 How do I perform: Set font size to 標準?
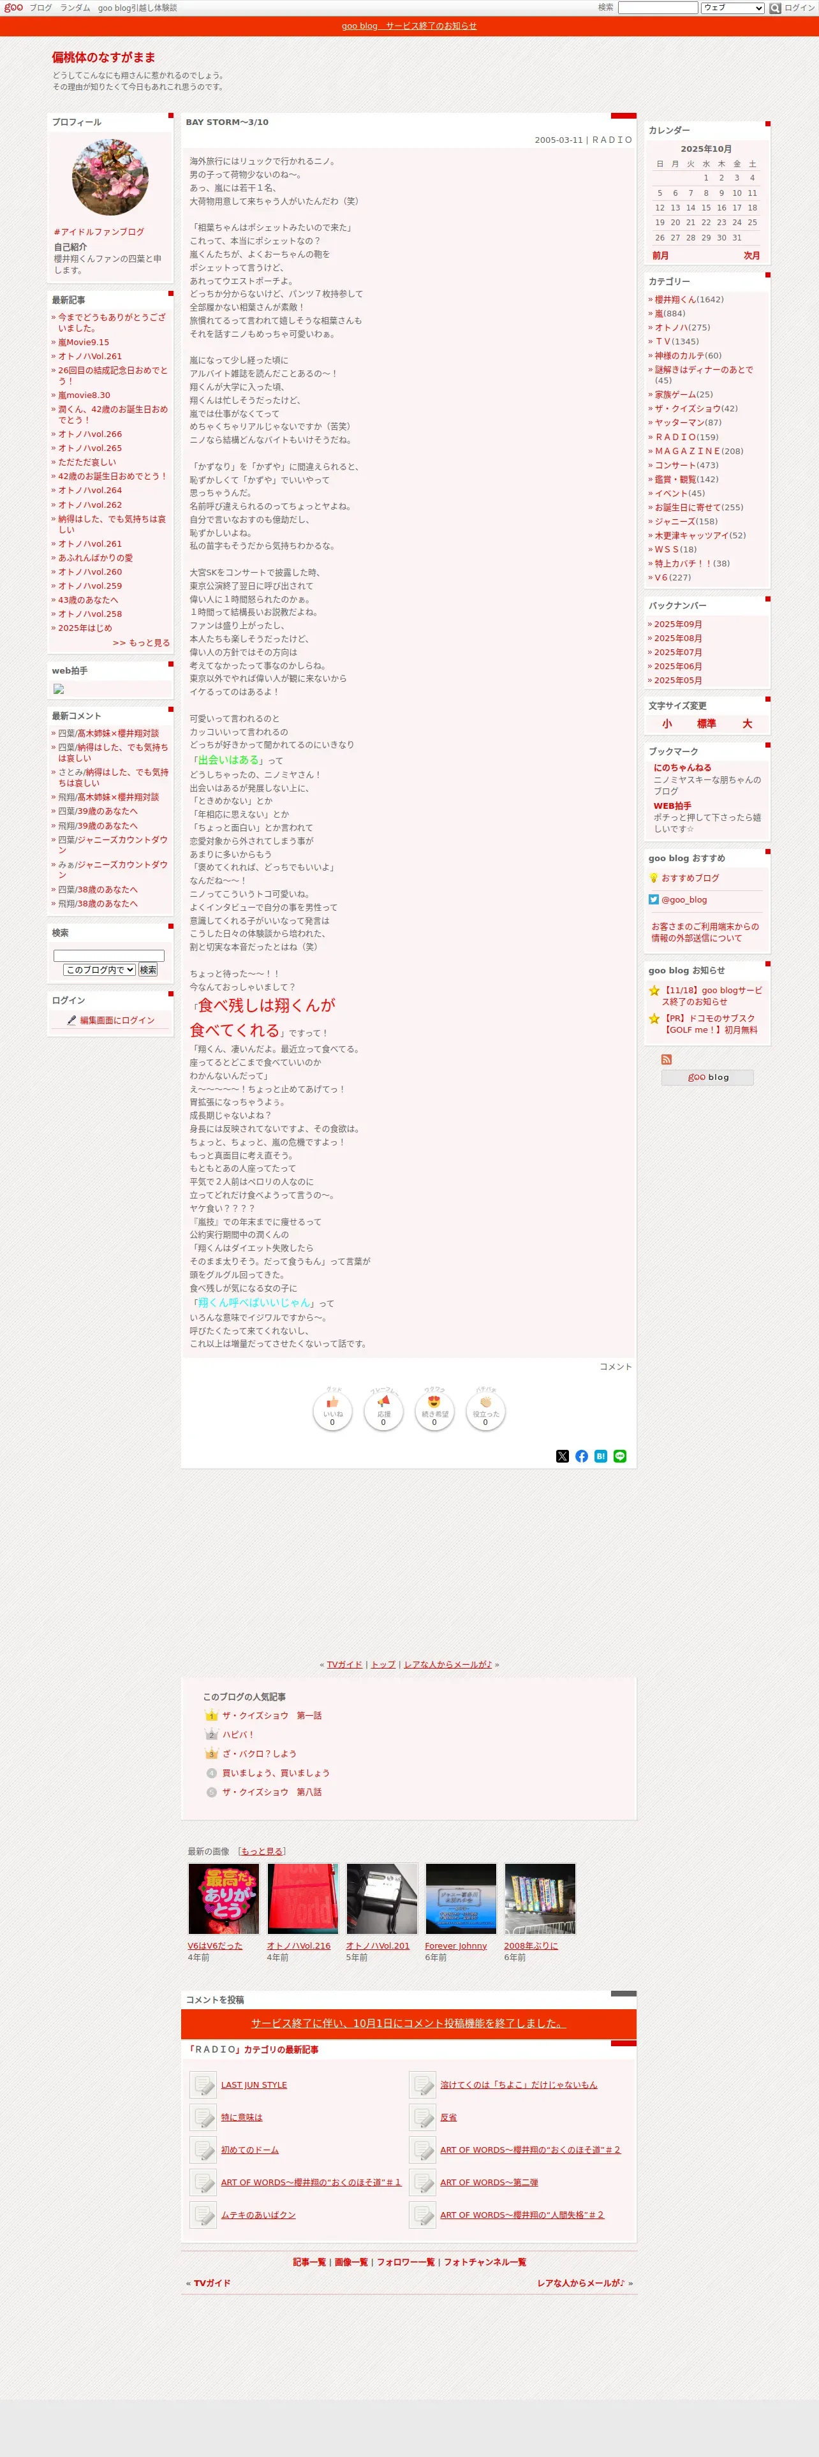coord(707,724)
